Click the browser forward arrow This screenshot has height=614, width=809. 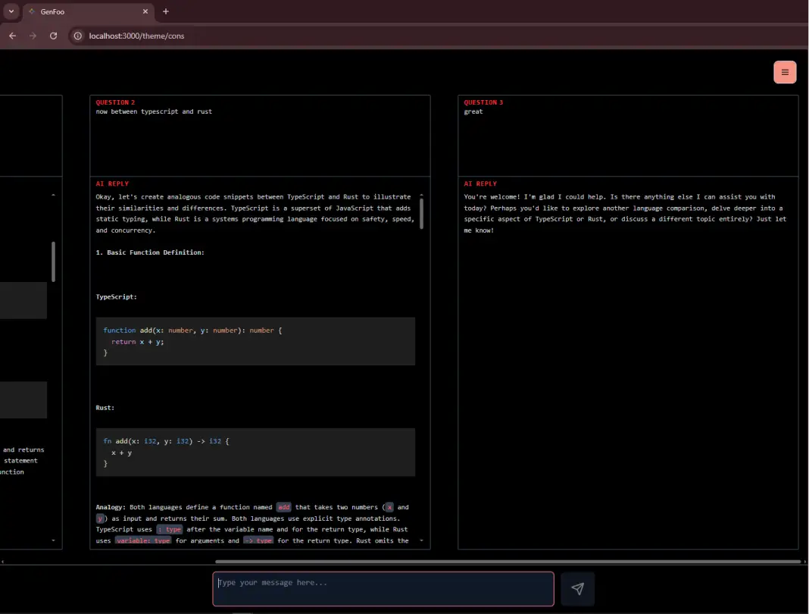click(x=33, y=35)
